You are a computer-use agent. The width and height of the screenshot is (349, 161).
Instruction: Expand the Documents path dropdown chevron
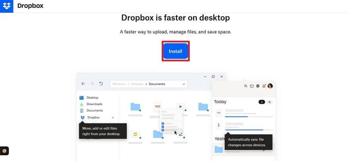pos(184,84)
